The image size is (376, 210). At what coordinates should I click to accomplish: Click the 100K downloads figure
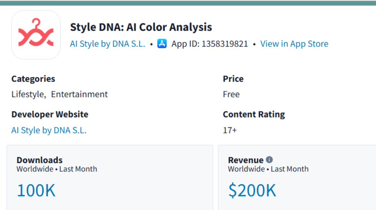36,190
